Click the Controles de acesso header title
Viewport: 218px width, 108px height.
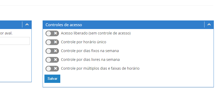pyautogui.click(x=64, y=25)
